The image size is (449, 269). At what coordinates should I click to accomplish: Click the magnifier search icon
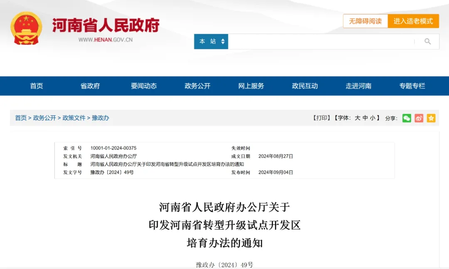[x=427, y=42]
